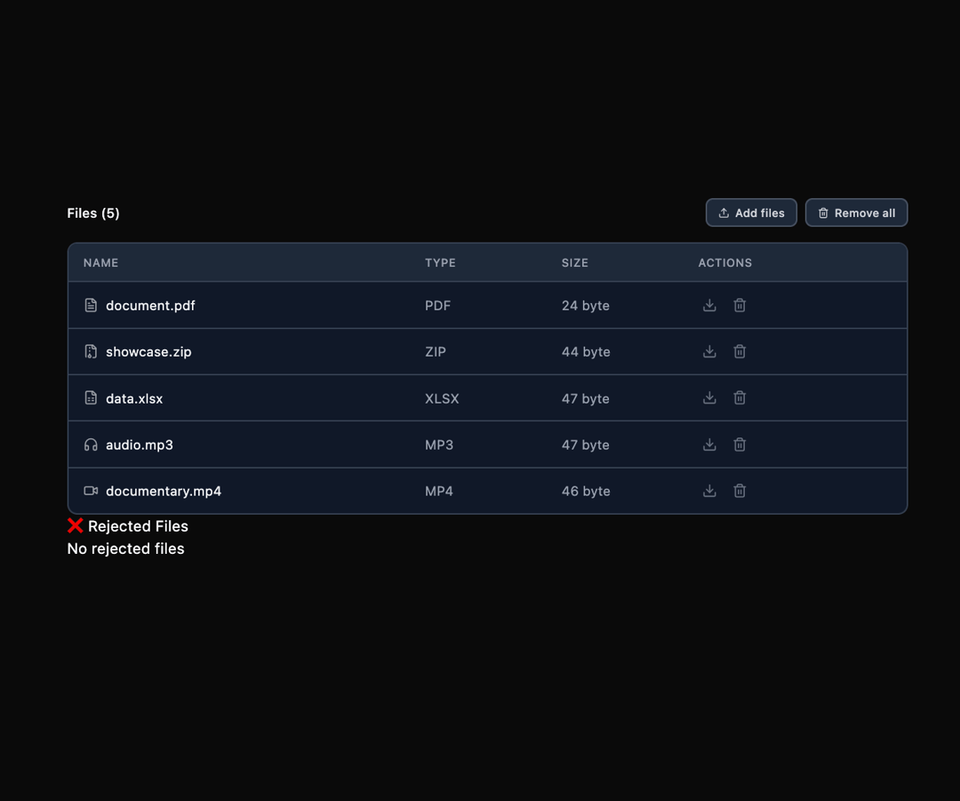The height and width of the screenshot is (801, 960).
Task: Click the 24 byte size cell
Action: 585,306
